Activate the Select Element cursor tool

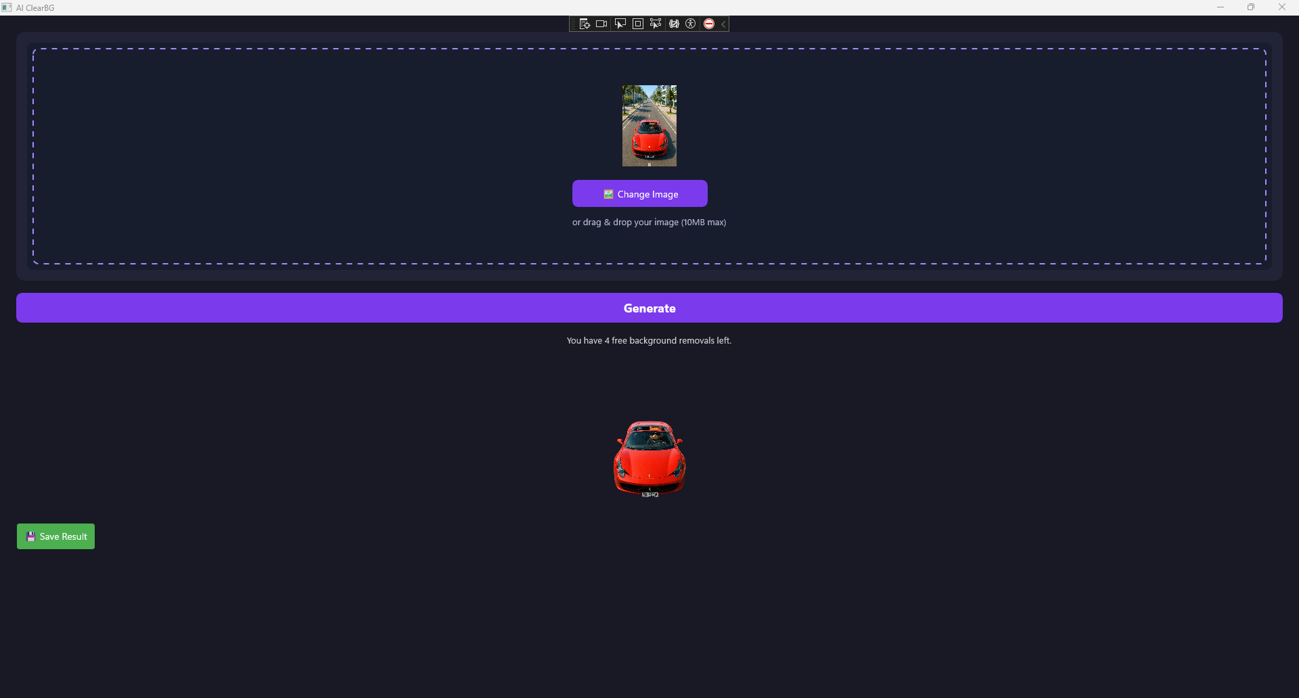click(x=620, y=24)
